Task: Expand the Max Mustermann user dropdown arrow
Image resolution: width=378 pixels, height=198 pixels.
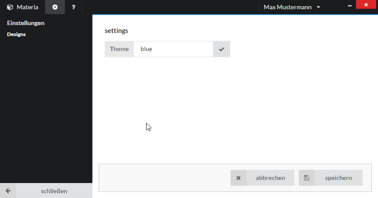Action: pyautogui.click(x=319, y=7)
